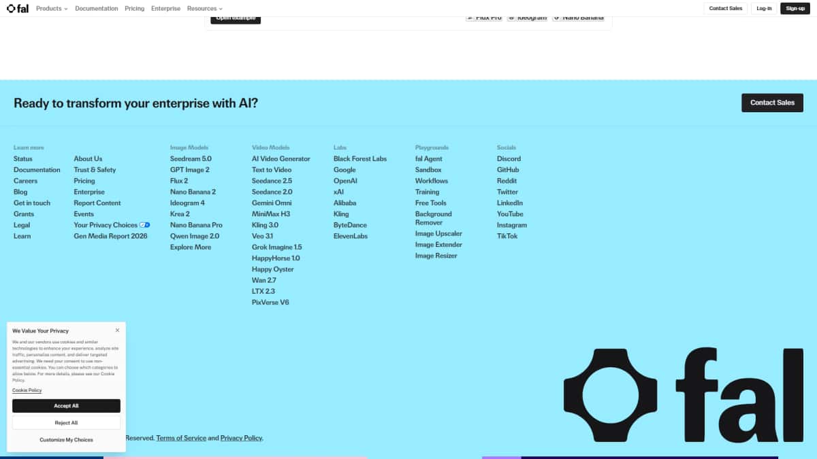Viewport: 817px width, 459px height.
Task: Open the Blog footer link
Action: (x=20, y=192)
